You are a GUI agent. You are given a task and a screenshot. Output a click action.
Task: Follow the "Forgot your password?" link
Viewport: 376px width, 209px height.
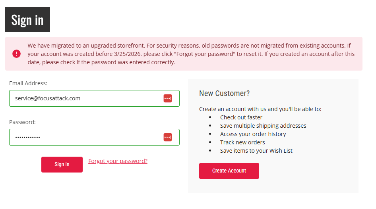coord(118,161)
